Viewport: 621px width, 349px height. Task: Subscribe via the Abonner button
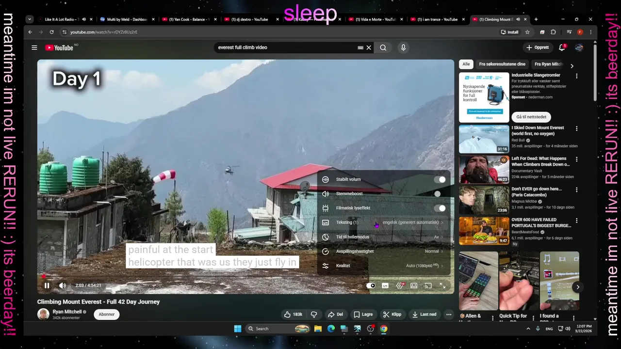[107, 314]
